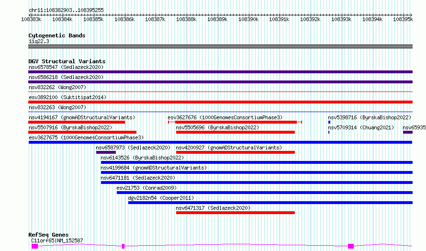Select the blue bar under nsv4199684
The image size is (426, 251).
coord(257,172)
